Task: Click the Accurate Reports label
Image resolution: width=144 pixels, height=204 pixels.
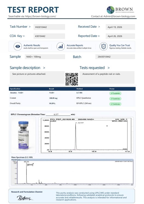Action: point(75,45)
